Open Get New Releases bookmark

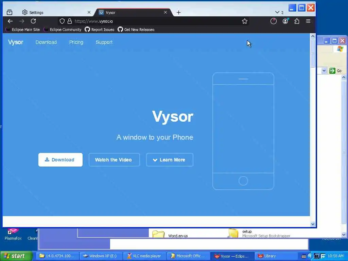(x=136, y=30)
